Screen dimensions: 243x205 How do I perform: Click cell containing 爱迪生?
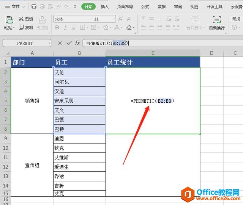[79, 167]
